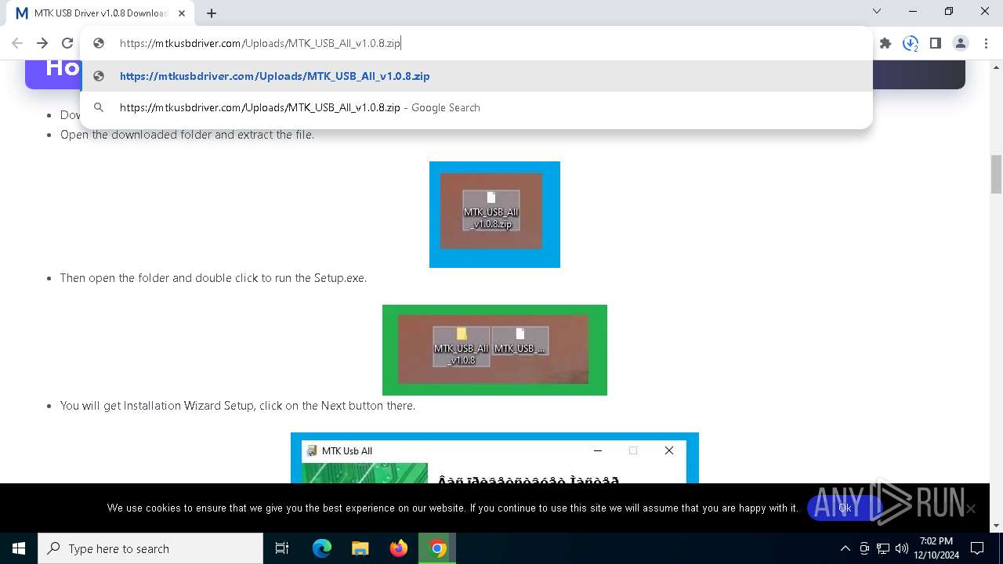The width and height of the screenshot is (1003, 564).
Task: Click the address bar URL field
Action: click(476, 43)
